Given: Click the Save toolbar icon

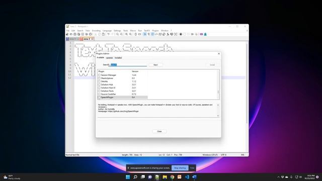Looking at the screenshot, I should click(x=75, y=34).
